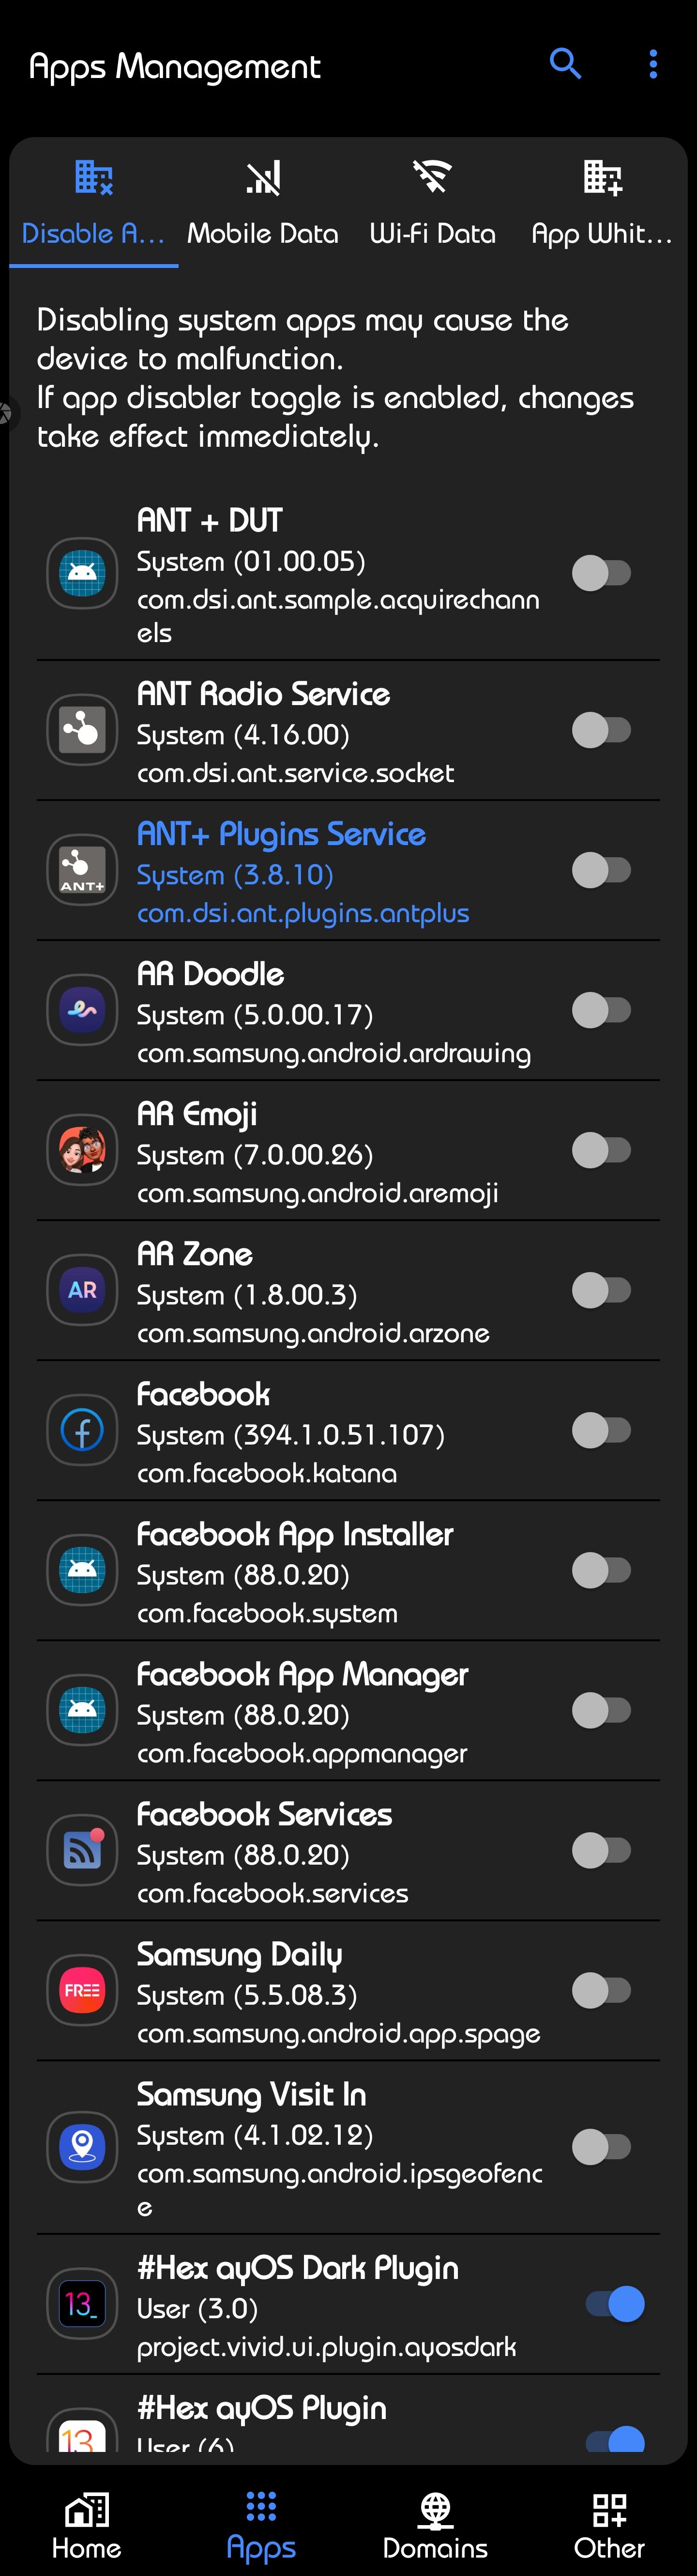
Task: Switch to the Wi-Fi Data tab
Action: click(x=432, y=204)
